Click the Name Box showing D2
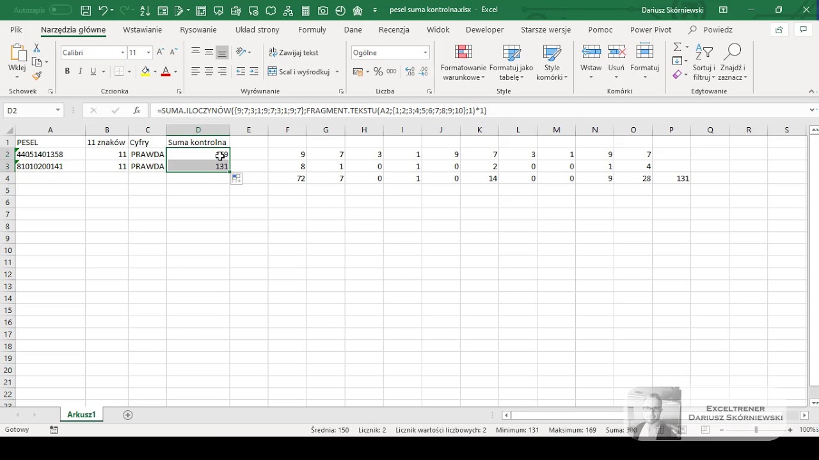This screenshot has width=819, height=460. [32, 111]
